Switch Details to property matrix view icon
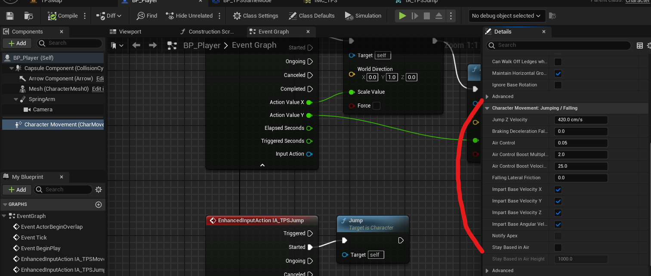Viewport: 651px width, 276px height. [640, 46]
